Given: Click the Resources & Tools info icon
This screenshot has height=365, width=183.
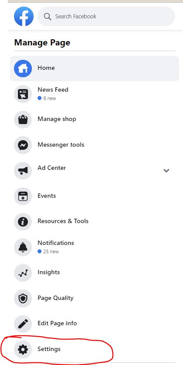Looking at the screenshot, I should (23, 222).
